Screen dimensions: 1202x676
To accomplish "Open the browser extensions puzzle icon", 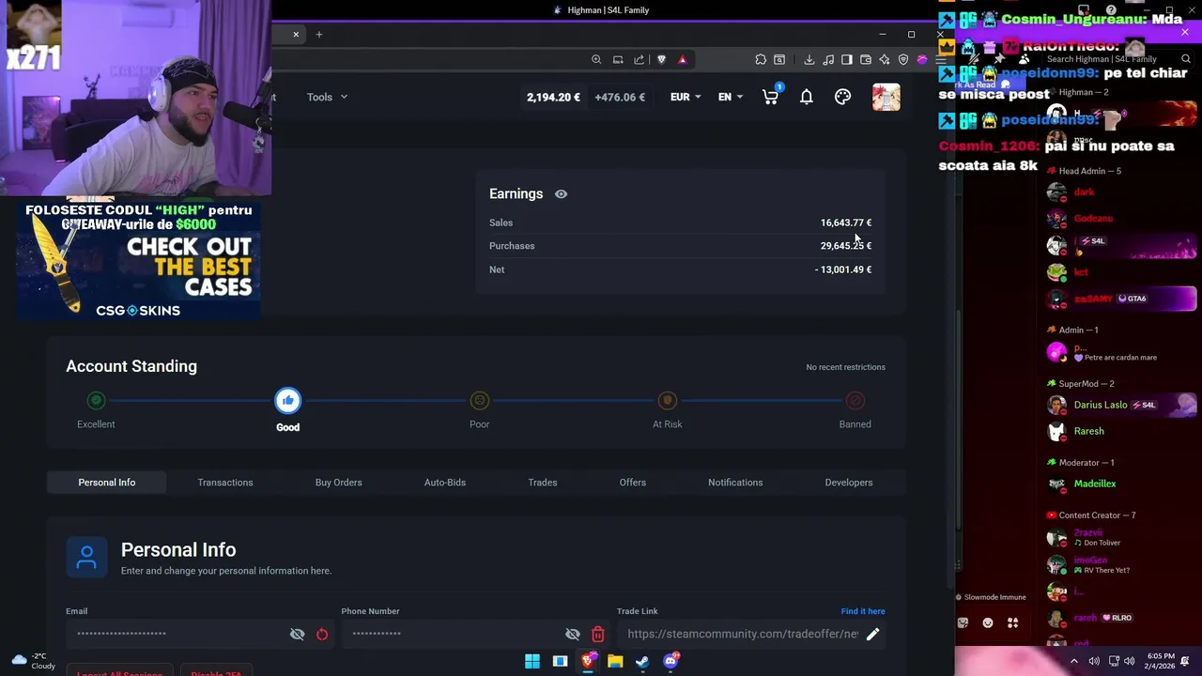I will click(x=761, y=59).
